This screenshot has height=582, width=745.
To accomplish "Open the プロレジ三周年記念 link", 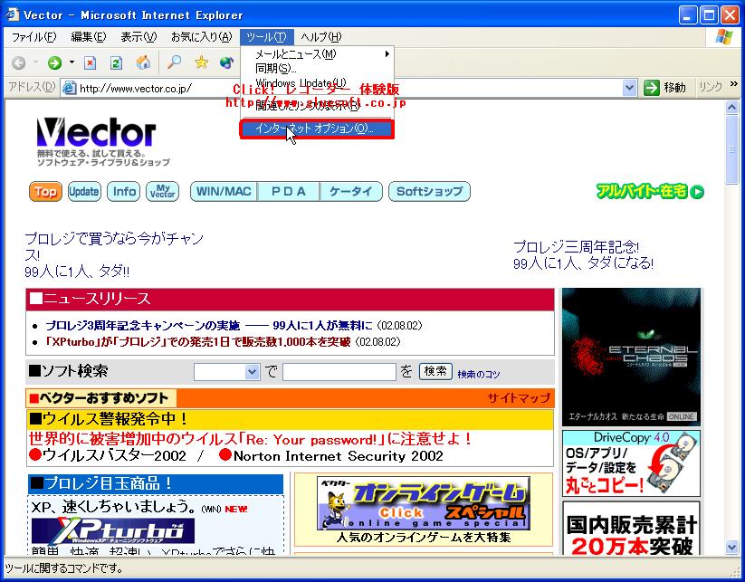I will (x=583, y=254).
